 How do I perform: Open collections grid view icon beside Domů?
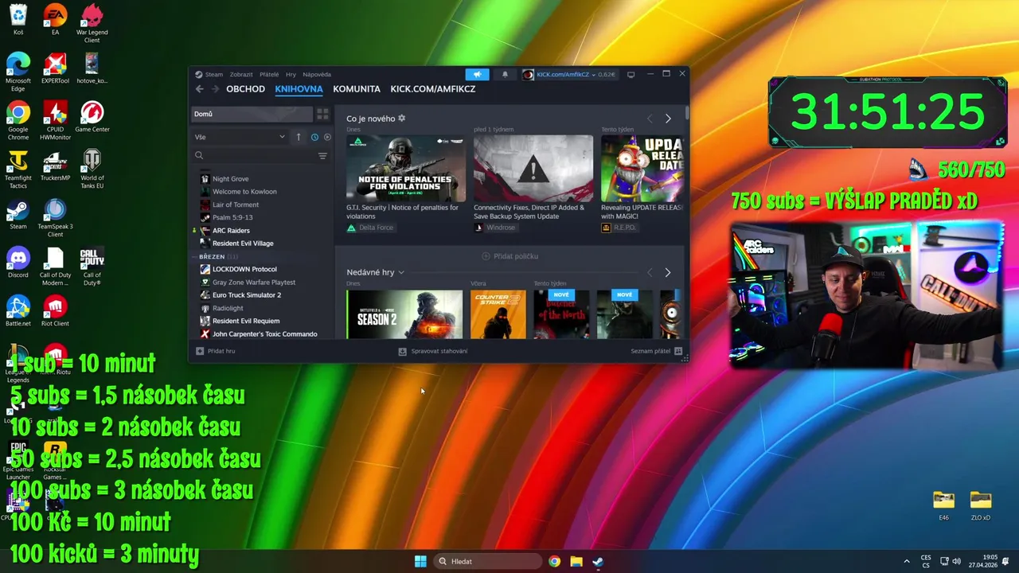pos(322,114)
